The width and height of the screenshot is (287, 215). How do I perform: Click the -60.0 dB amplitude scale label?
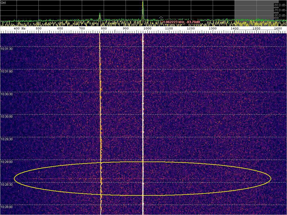(x=280, y=5)
